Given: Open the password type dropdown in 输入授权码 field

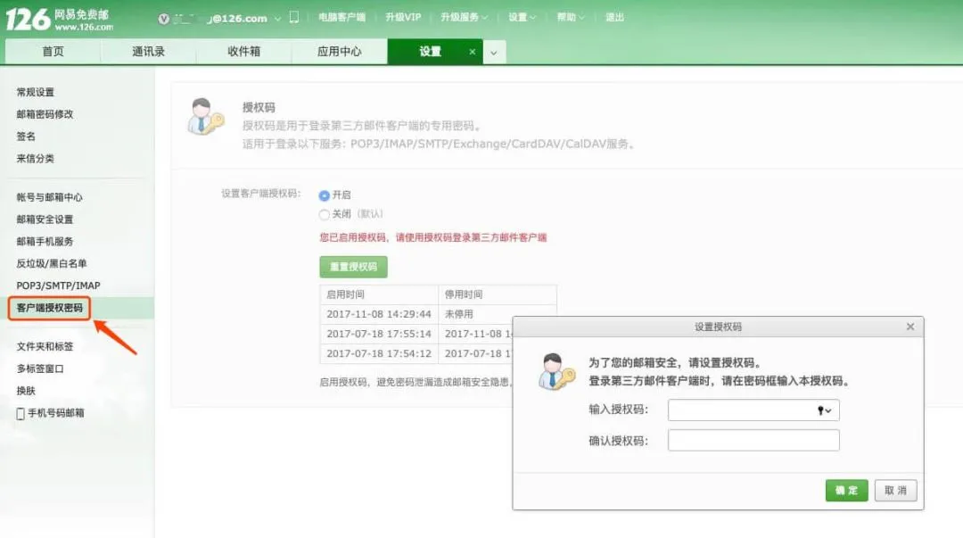Looking at the screenshot, I should coord(830,410).
